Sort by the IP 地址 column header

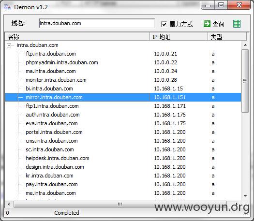point(179,37)
